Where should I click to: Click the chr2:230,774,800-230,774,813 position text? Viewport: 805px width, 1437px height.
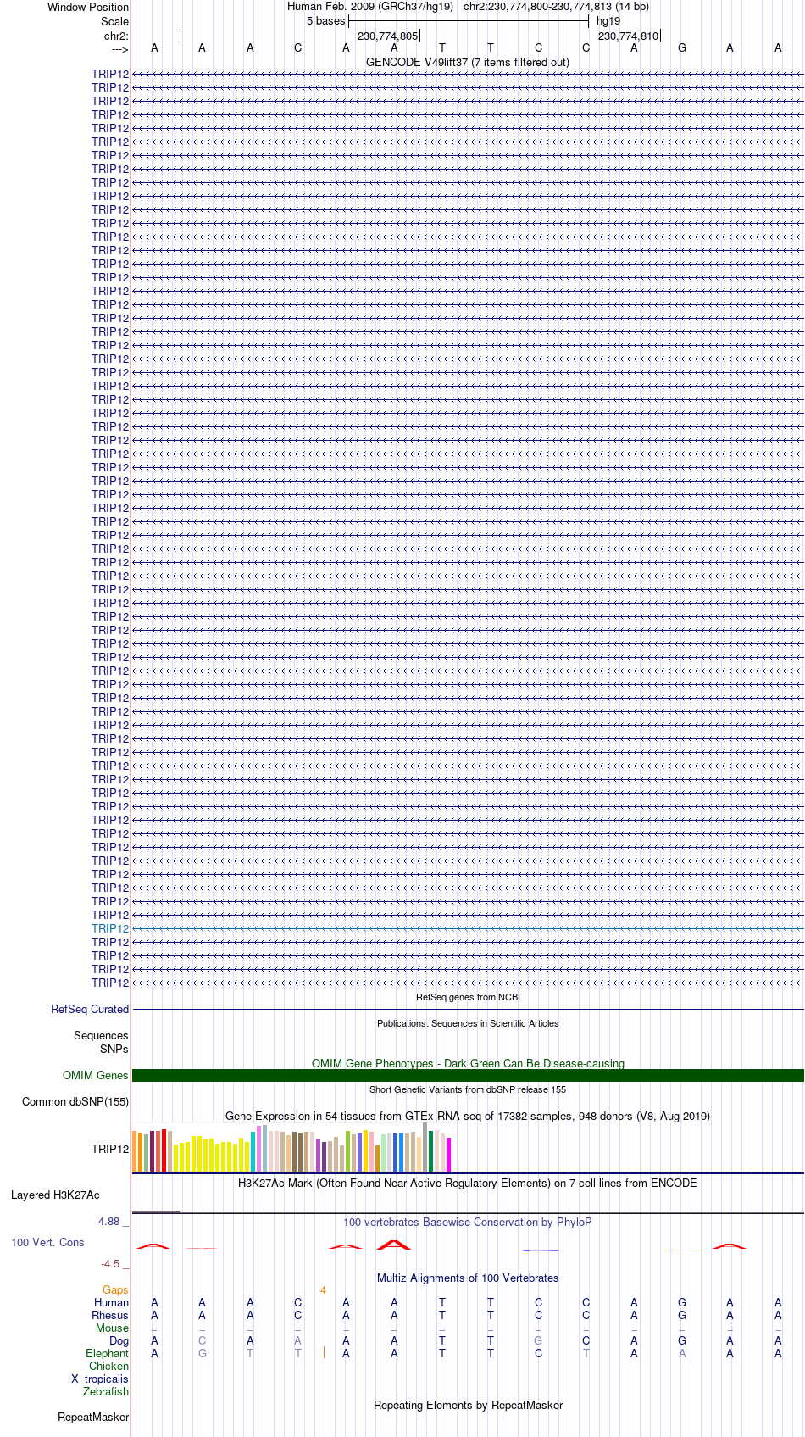556,7
